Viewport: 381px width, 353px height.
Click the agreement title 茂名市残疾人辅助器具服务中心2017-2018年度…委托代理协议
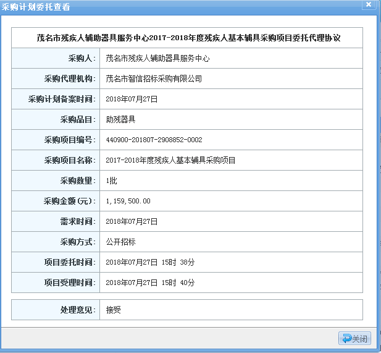click(188, 38)
